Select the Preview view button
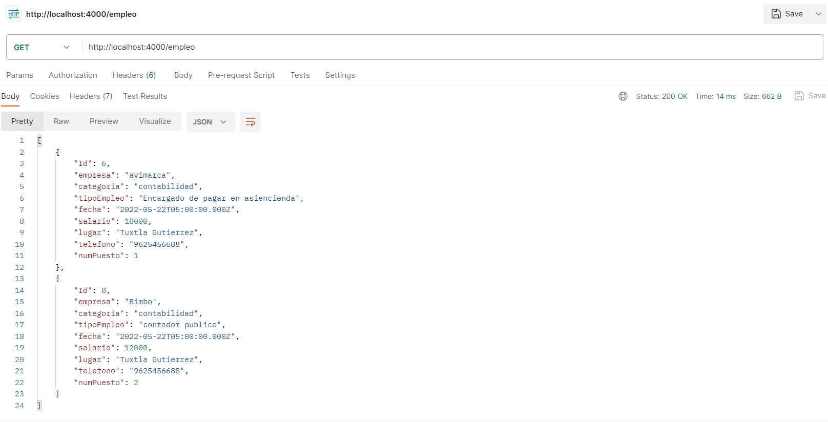828x422 pixels. (104, 121)
